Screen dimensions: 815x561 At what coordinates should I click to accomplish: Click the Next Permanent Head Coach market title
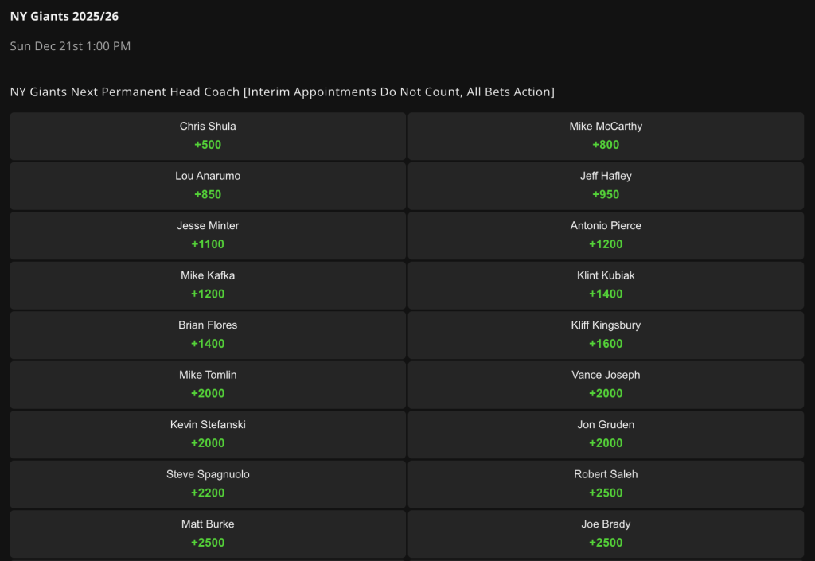[282, 92]
